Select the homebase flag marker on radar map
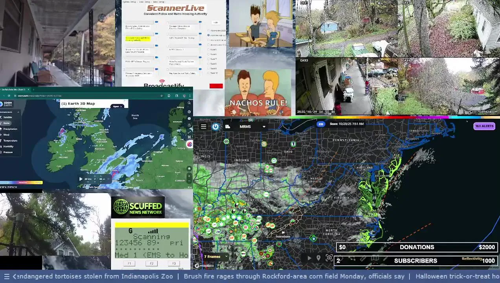The image size is (500, 283). [x=283, y=233]
